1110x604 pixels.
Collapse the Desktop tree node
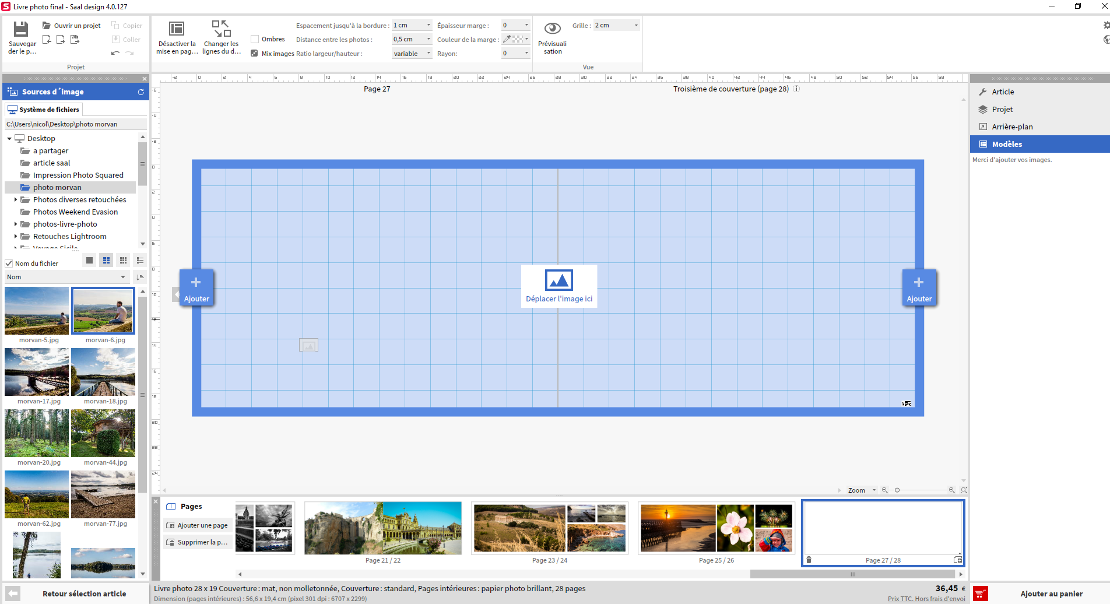pos(9,139)
